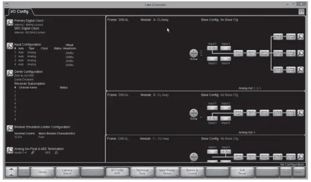Select Module C Input 1 router button
311x182 pixels.
[212, 152]
